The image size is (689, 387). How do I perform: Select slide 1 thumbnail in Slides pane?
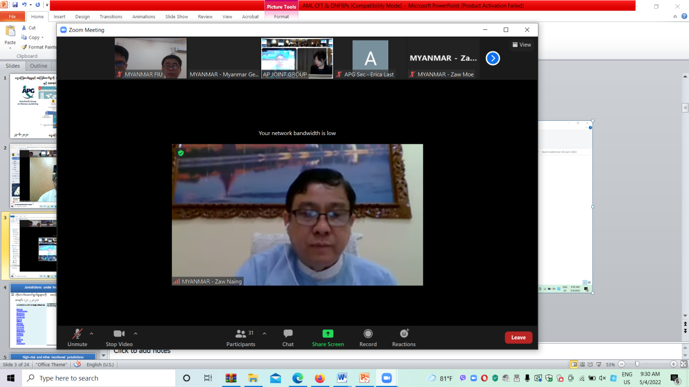(x=33, y=106)
